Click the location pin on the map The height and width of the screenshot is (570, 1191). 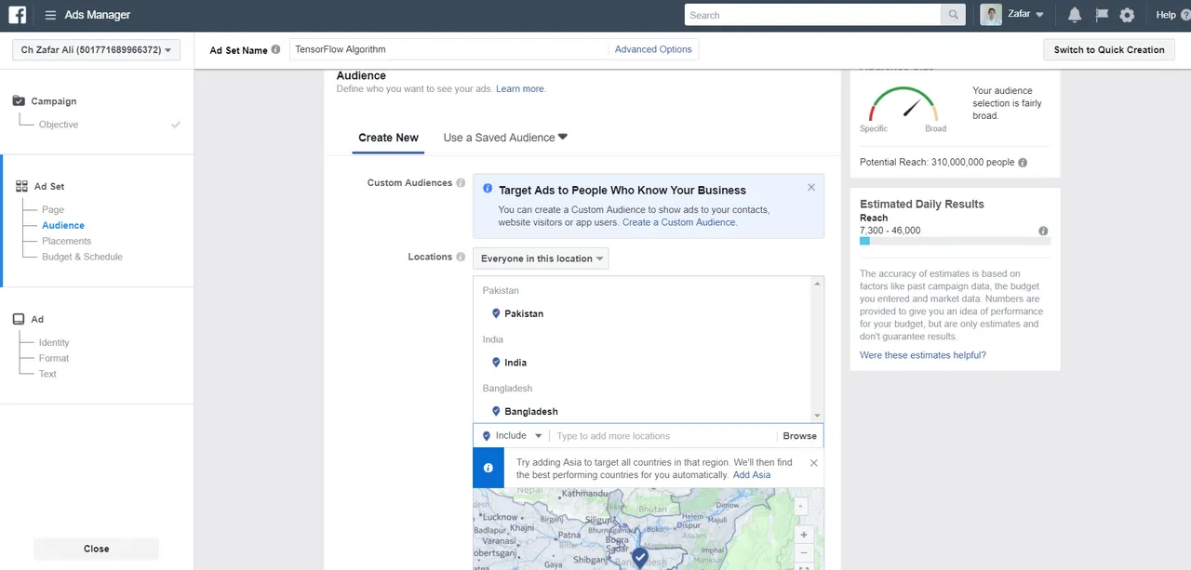coord(639,556)
